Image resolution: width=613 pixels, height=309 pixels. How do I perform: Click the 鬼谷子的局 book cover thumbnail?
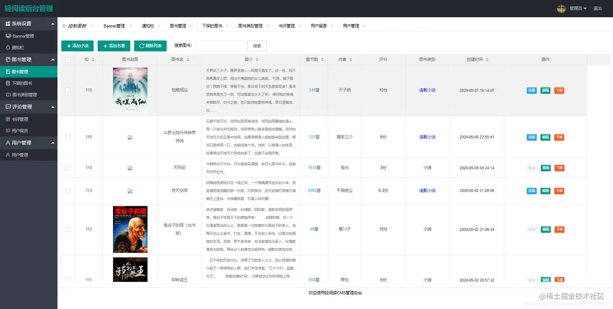tap(130, 229)
